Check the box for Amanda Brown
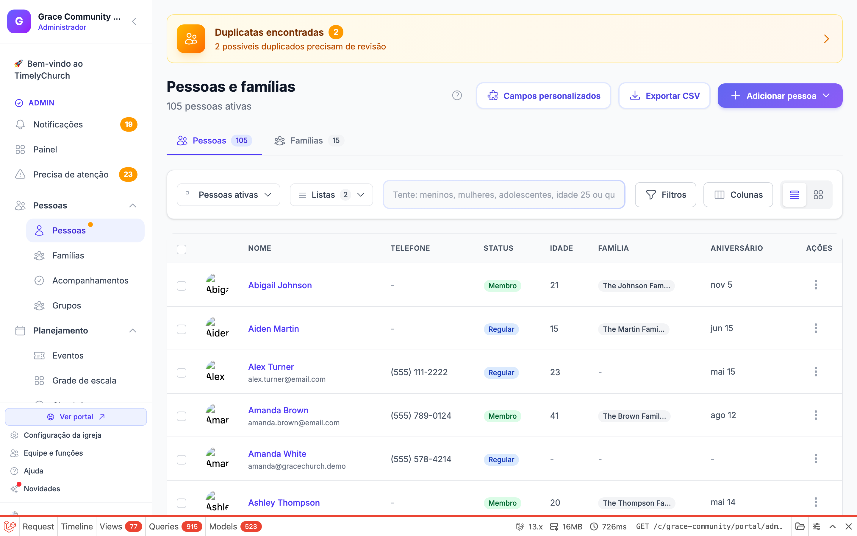Viewport: 857px width, 536px height. coord(181,416)
